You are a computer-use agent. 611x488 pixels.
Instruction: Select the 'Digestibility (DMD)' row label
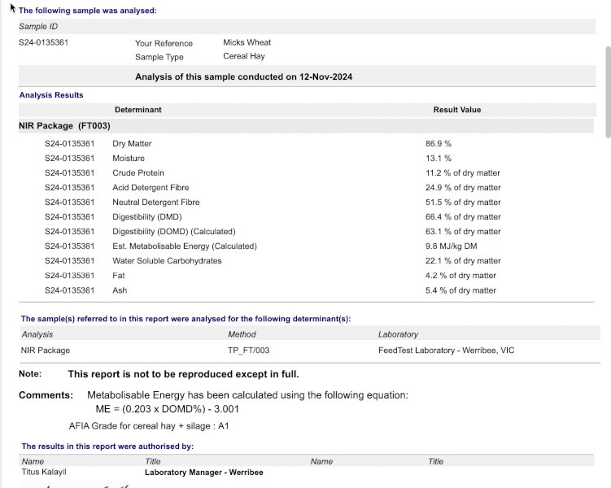click(147, 217)
